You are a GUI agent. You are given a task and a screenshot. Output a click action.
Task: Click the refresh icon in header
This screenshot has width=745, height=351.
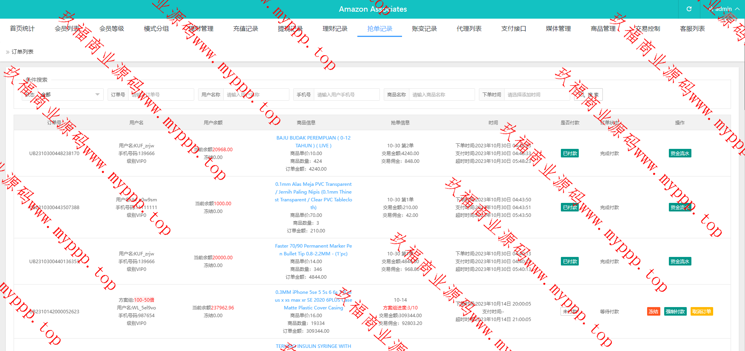[x=689, y=9]
